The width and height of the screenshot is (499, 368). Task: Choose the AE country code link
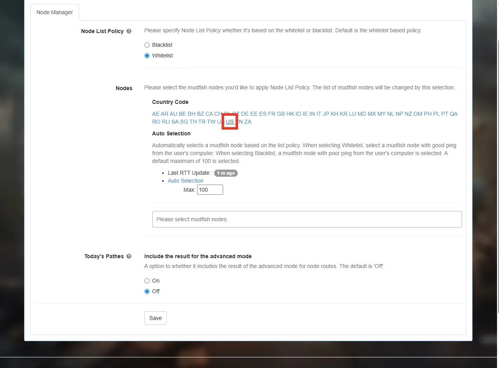coord(156,114)
